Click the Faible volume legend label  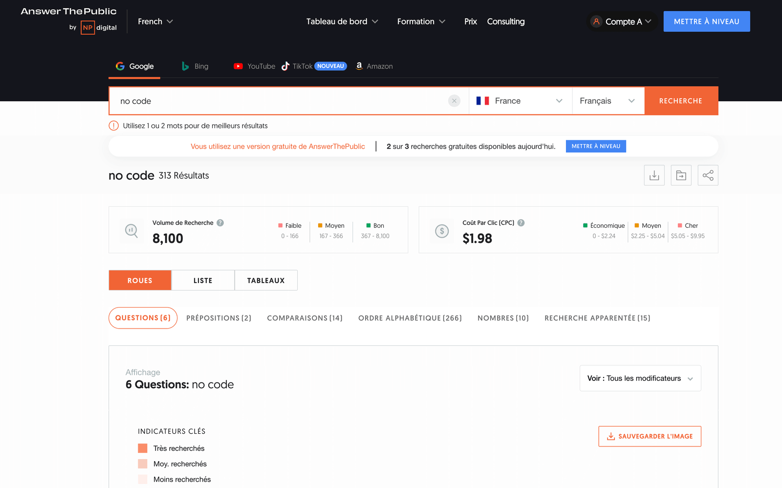coord(293,225)
